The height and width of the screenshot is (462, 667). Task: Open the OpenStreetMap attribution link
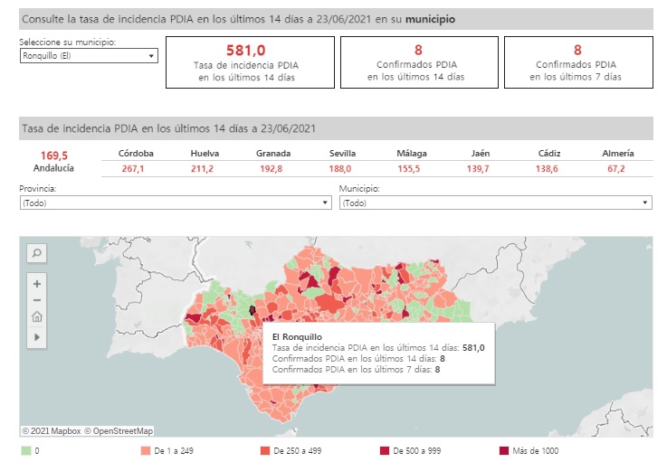point(119,431)
